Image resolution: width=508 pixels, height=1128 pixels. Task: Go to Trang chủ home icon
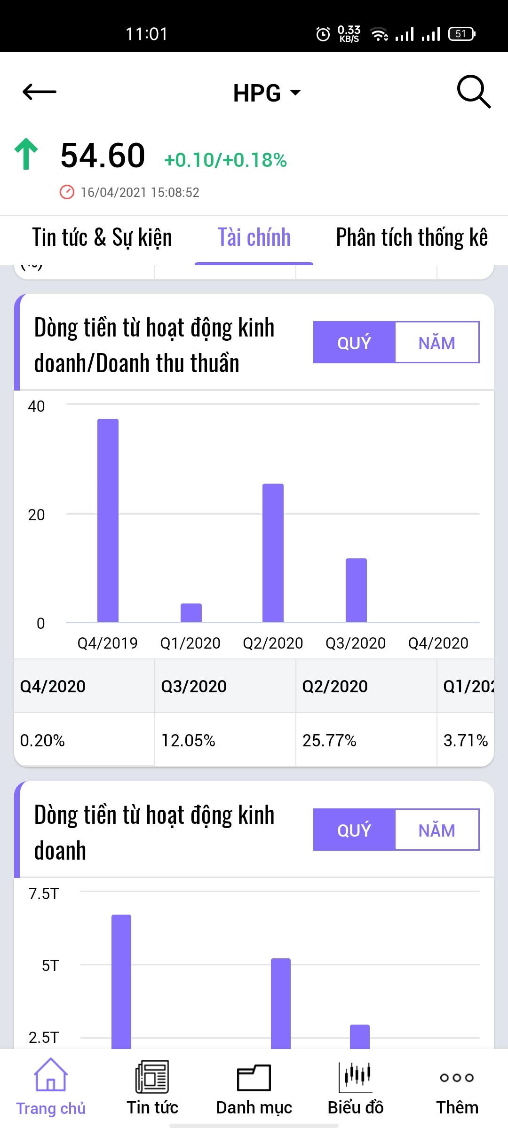click(51, 1075)
